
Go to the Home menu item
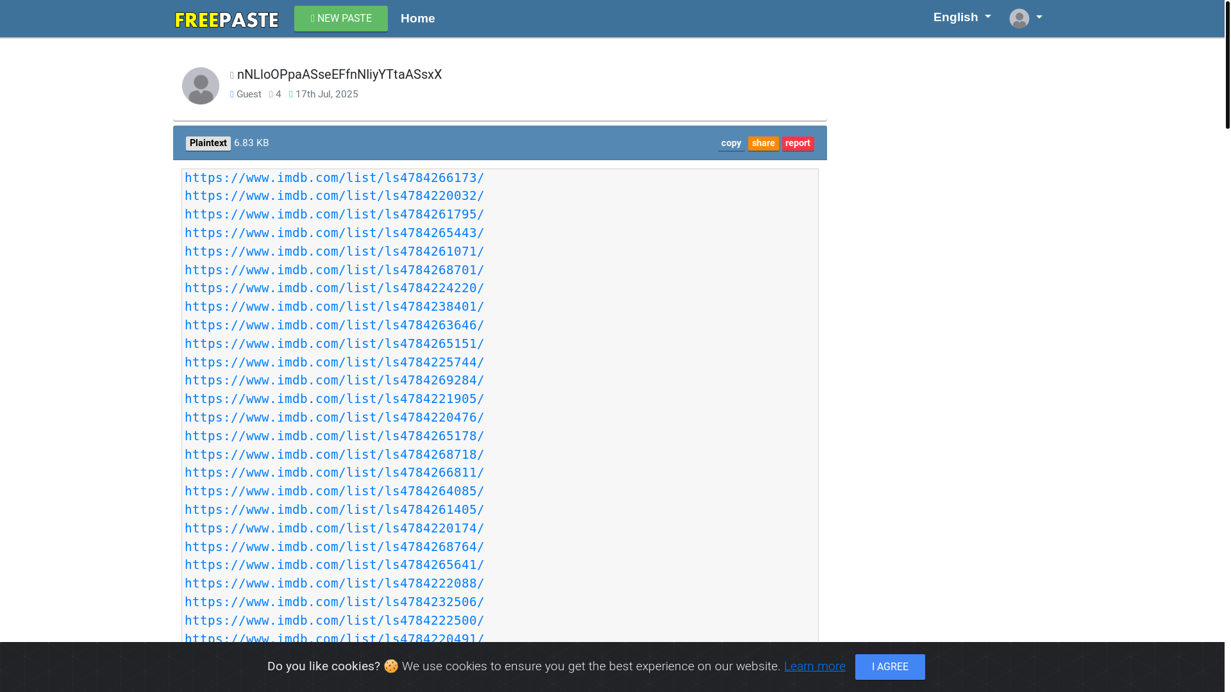(x=418, y=19)
